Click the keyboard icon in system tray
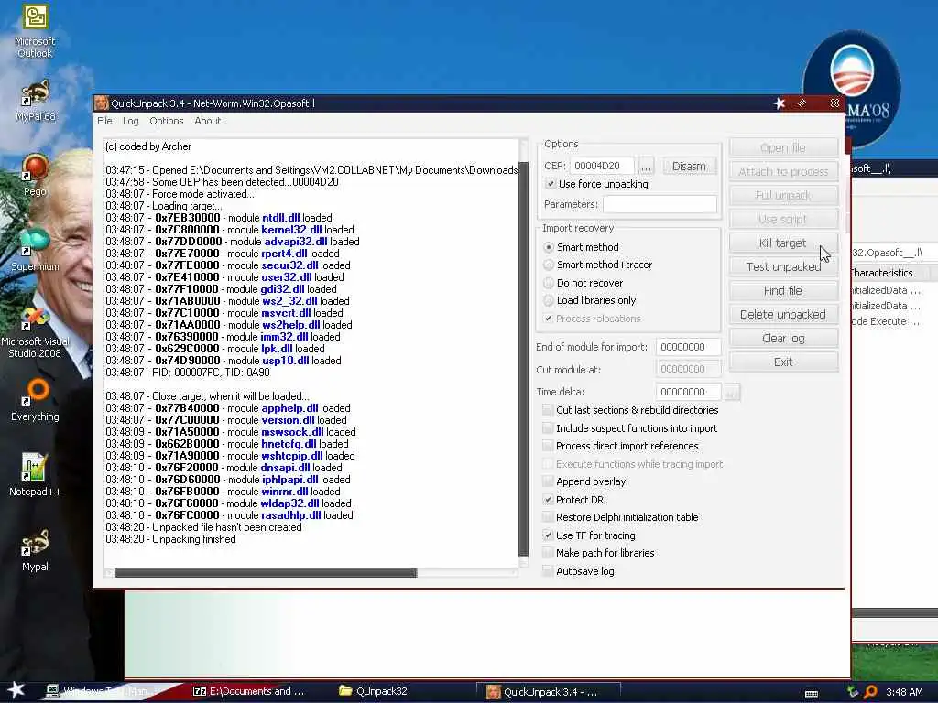Screen dimensions: 938x703 click(812, 693)
